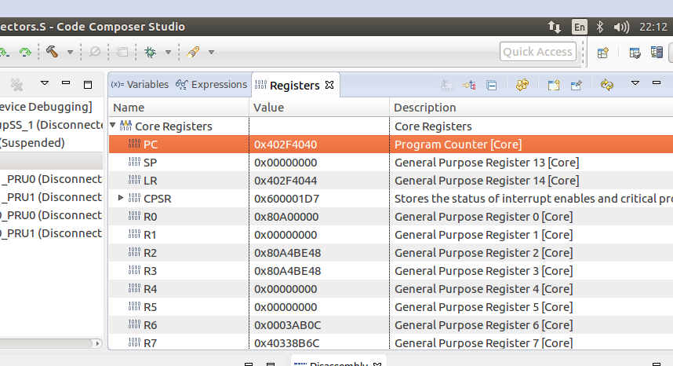Click the R1 register name
Image resolution: width=673 pixels, height=366 pixels.
point(150,235)
